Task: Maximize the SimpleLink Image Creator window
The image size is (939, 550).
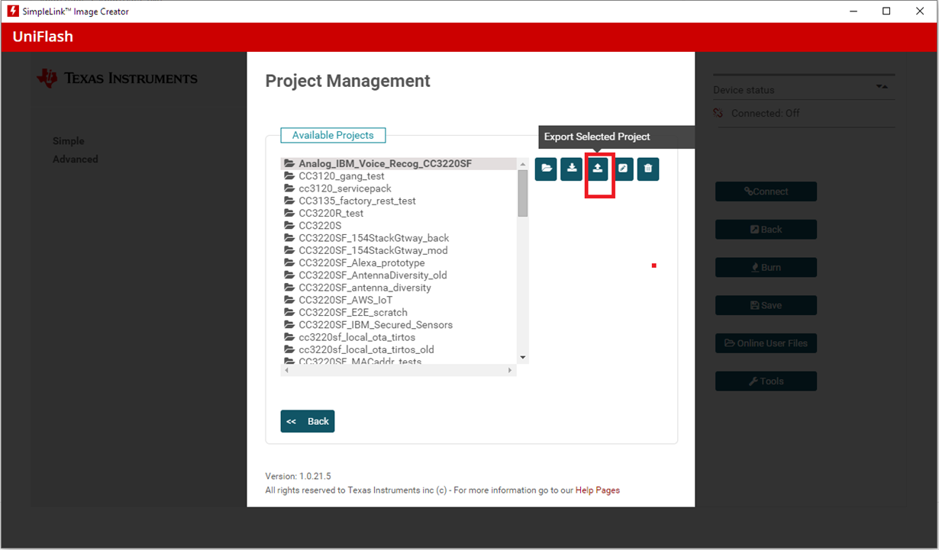Action: pyautogui.click(x=886, y=11)
